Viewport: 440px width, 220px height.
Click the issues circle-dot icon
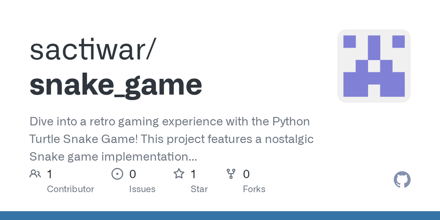117,174
